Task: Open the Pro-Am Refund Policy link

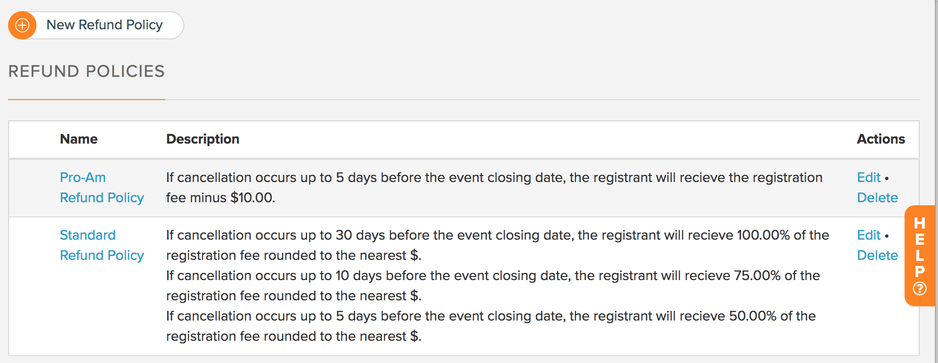Action: [102, 188]
